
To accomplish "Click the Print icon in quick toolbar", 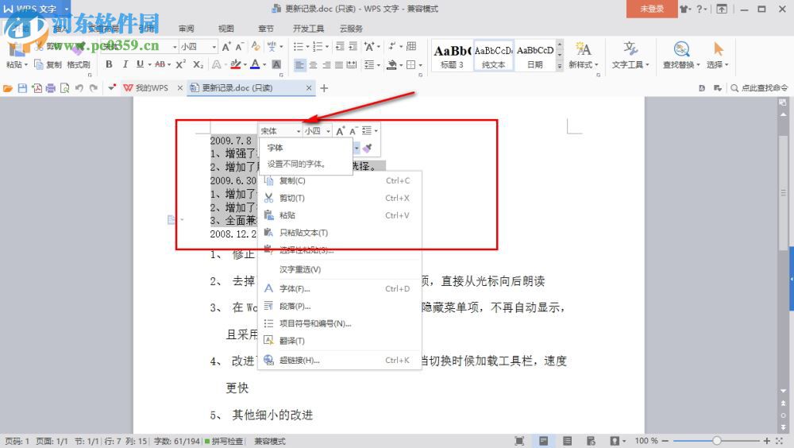I will pos(50,88).
